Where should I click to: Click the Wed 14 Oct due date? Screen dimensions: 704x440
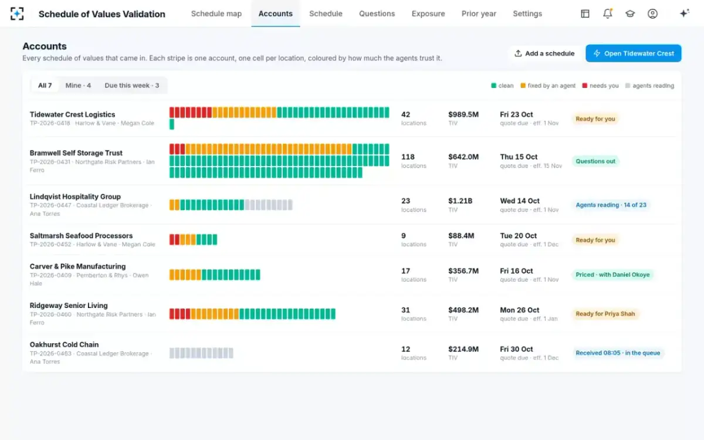coord(520,201)
